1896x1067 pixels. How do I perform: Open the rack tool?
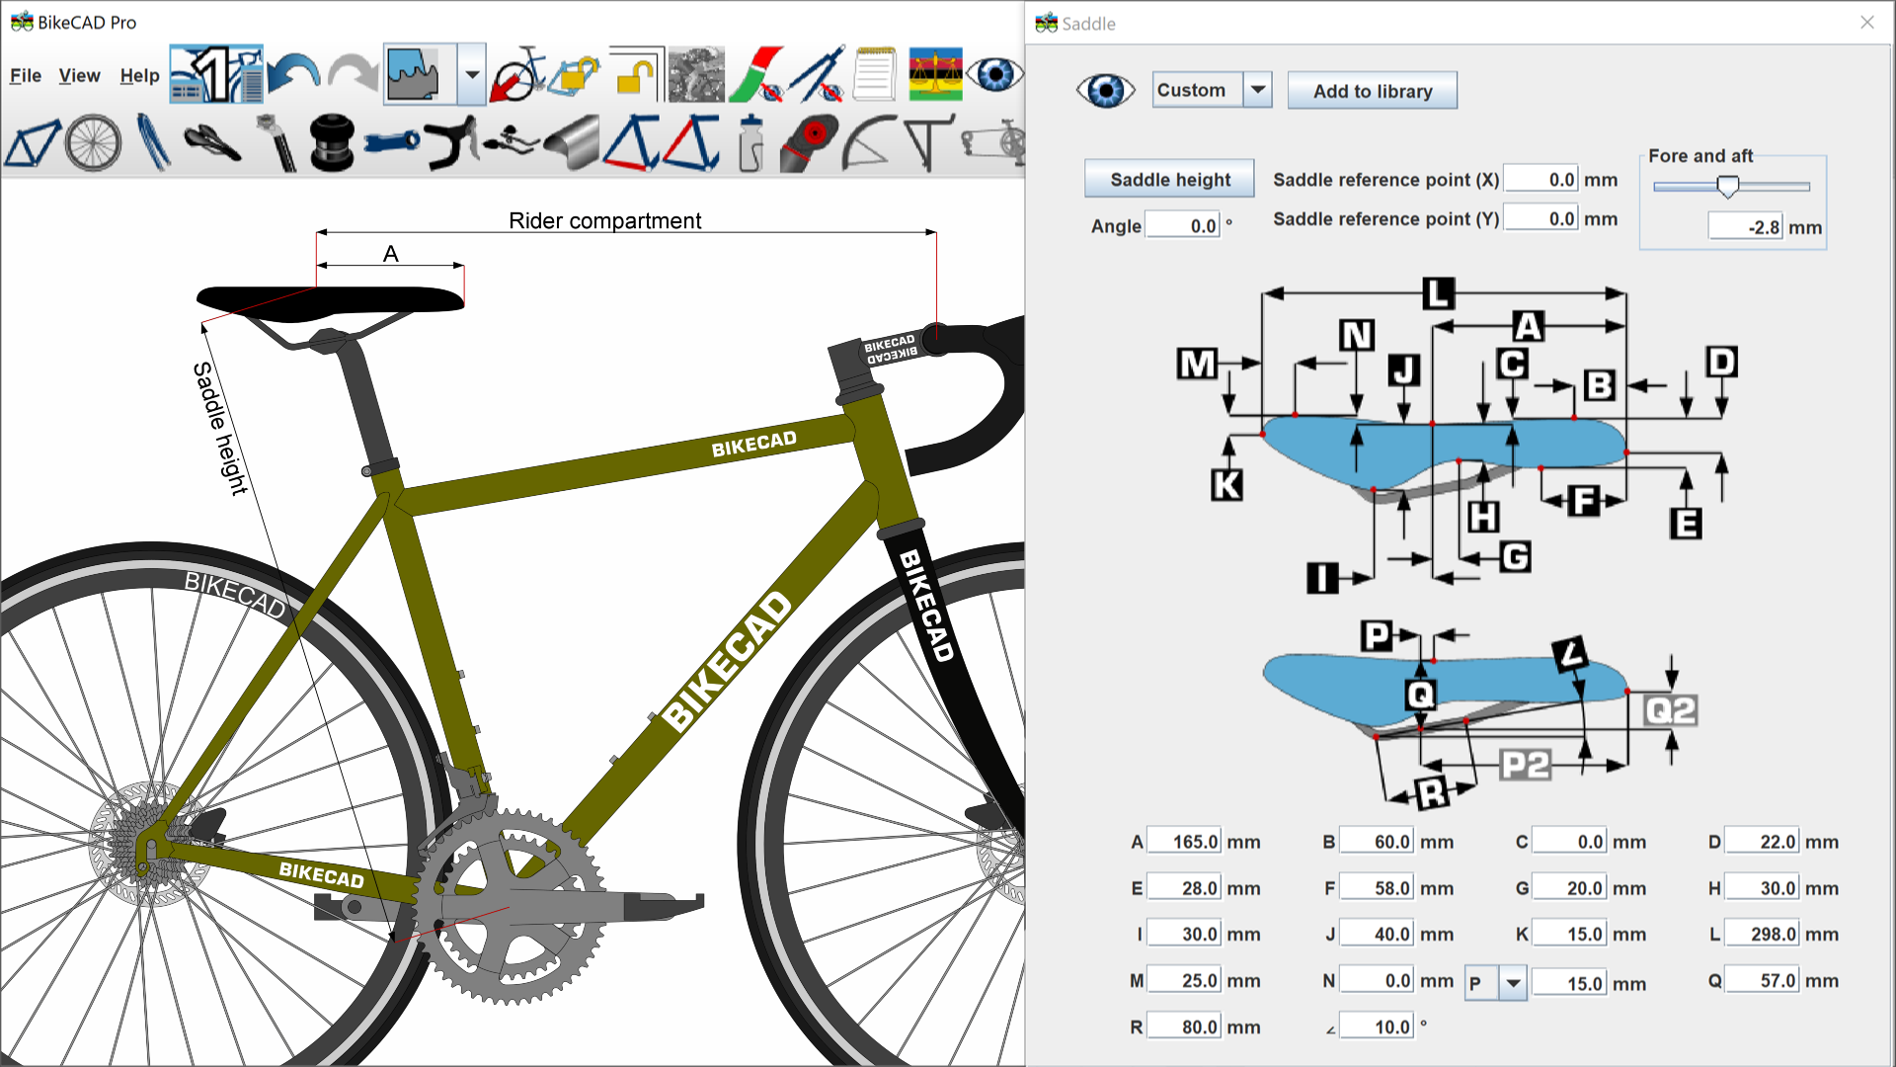click(928, 143)
